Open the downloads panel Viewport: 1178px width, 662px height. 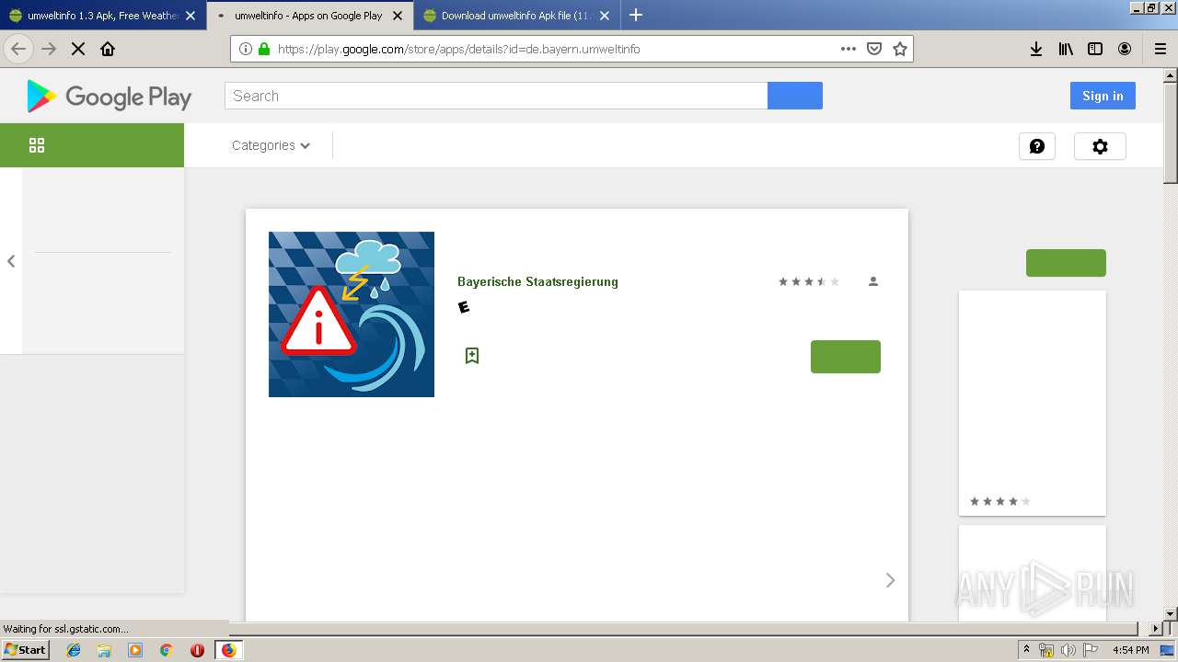(1036, 49)
